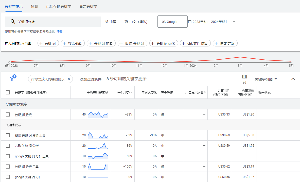Viewport: 300px width, 182px height.
Task: Collapse the panel with the chevron-up arrow
Action: pos(293,79)
